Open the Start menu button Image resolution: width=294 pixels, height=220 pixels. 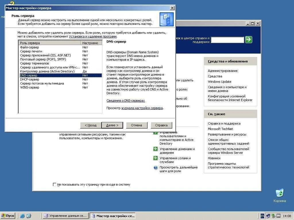click(x=8, y=216)
